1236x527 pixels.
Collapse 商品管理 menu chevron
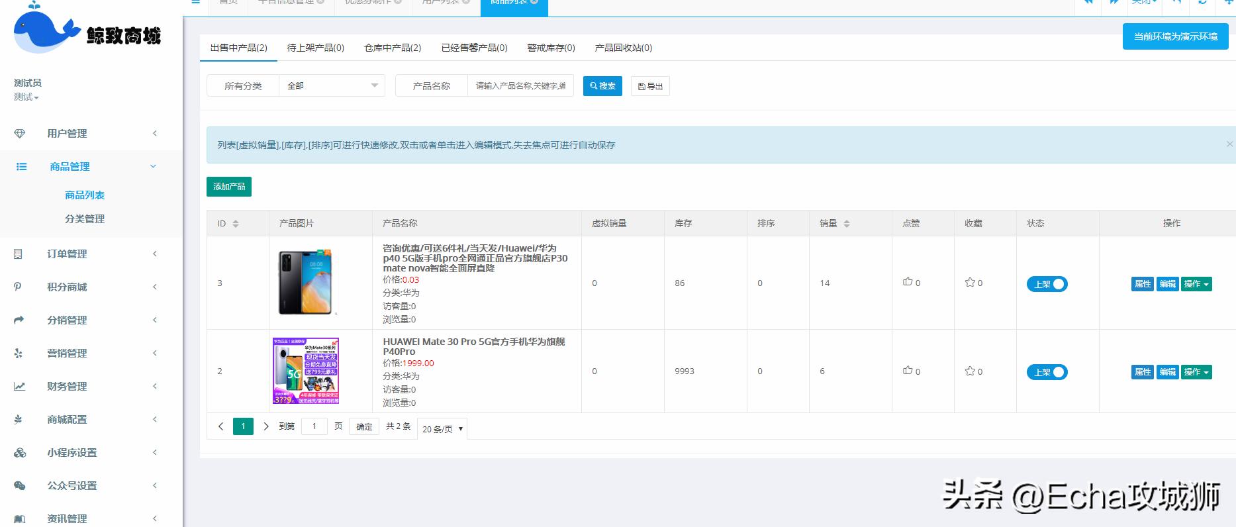coord(154,166)
